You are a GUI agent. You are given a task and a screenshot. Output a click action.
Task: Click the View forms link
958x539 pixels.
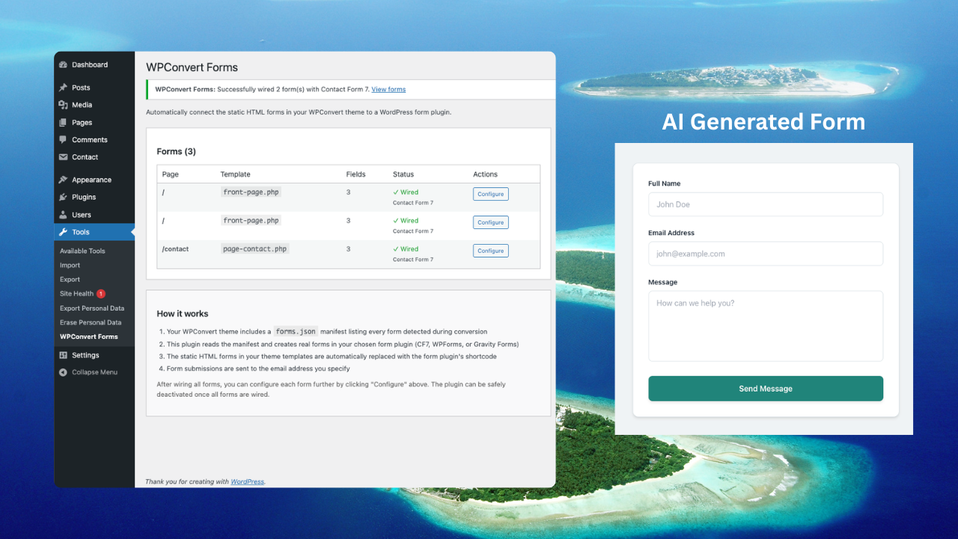pyautogui.click(x=388, y=89)
